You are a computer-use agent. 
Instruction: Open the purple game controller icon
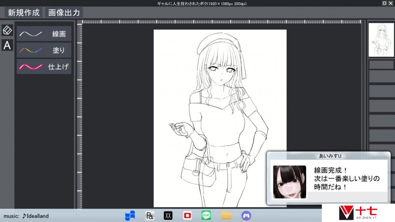point(246,216)
